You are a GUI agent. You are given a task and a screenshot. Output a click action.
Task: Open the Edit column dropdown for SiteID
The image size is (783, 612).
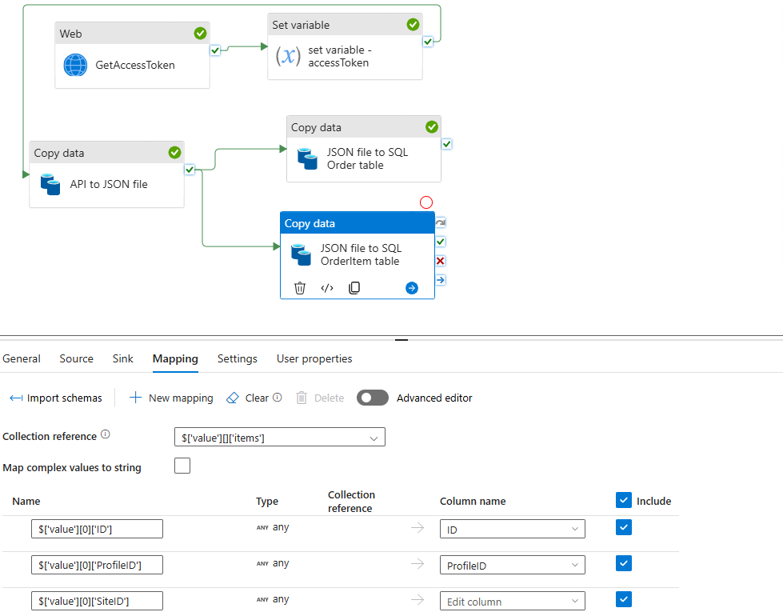click(x=513, y=601)
